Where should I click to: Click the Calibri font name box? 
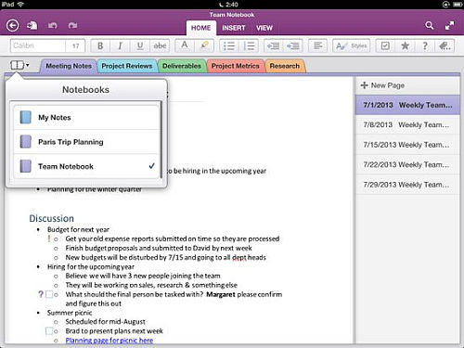point(38,45)
